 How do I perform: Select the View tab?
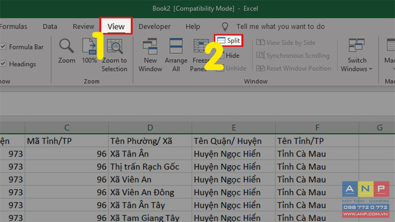[x=116, y=26]
